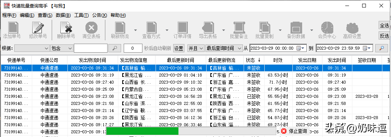Open the 包含 condition dropdown

[x=61, y=48]
